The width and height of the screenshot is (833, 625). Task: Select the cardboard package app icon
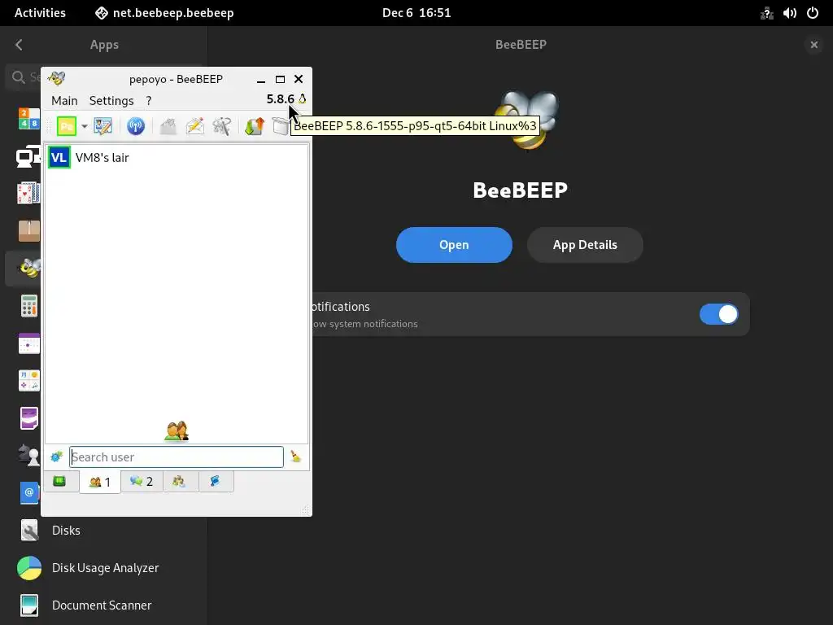click(28, 231)
